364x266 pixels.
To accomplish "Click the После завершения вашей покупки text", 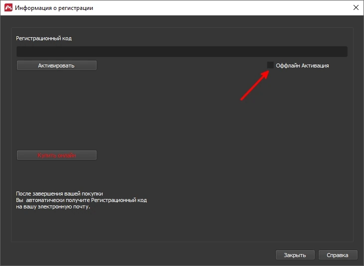I will [x=59, y=194].
